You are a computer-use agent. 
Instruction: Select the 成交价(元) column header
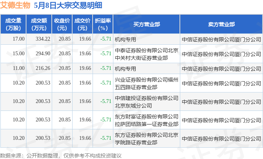[x=82, y=24]
